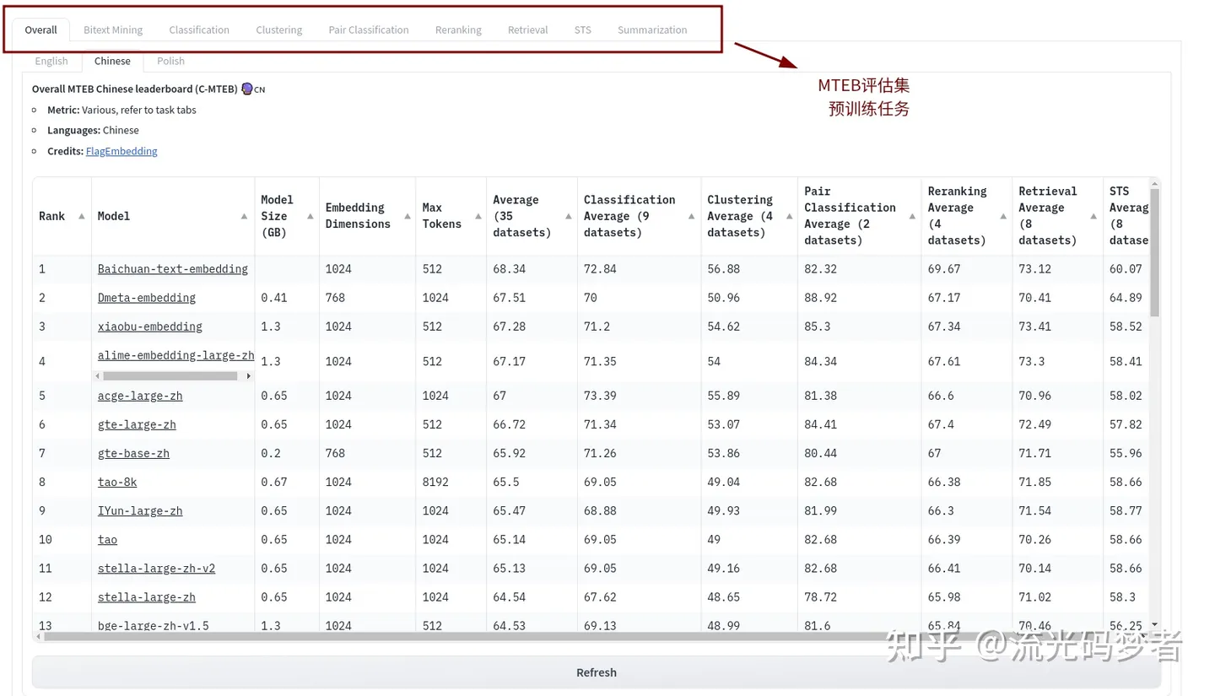Open the Overall tab
This screenshot has width=1215, height=696.
point(40,30)
